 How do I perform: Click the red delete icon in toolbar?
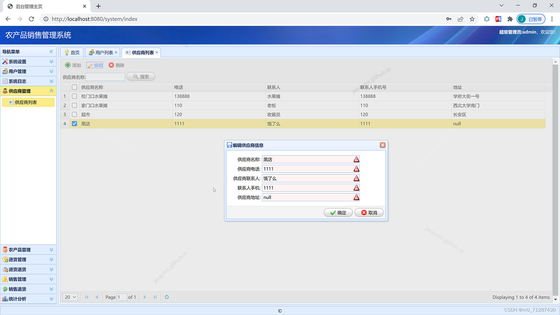111,65
